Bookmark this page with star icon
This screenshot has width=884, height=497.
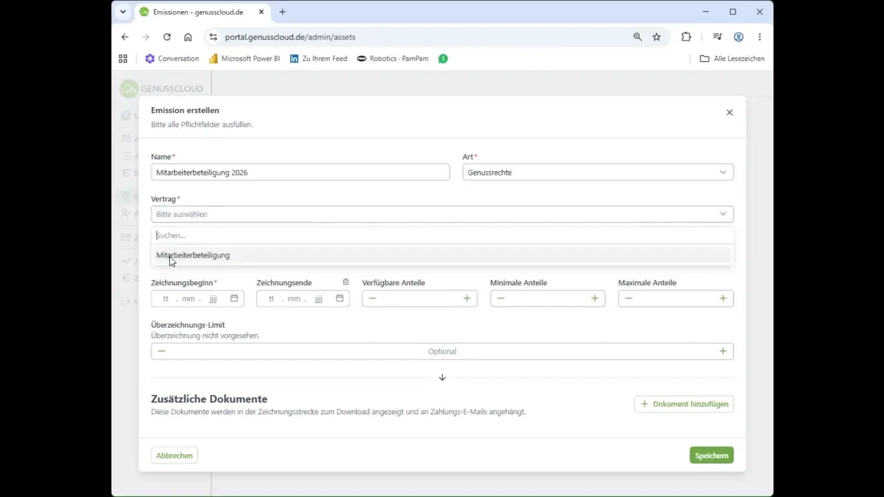(x=657, y=37)
